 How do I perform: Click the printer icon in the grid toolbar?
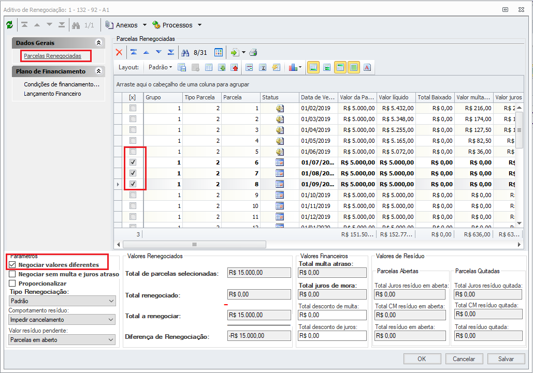pos(253,52)
